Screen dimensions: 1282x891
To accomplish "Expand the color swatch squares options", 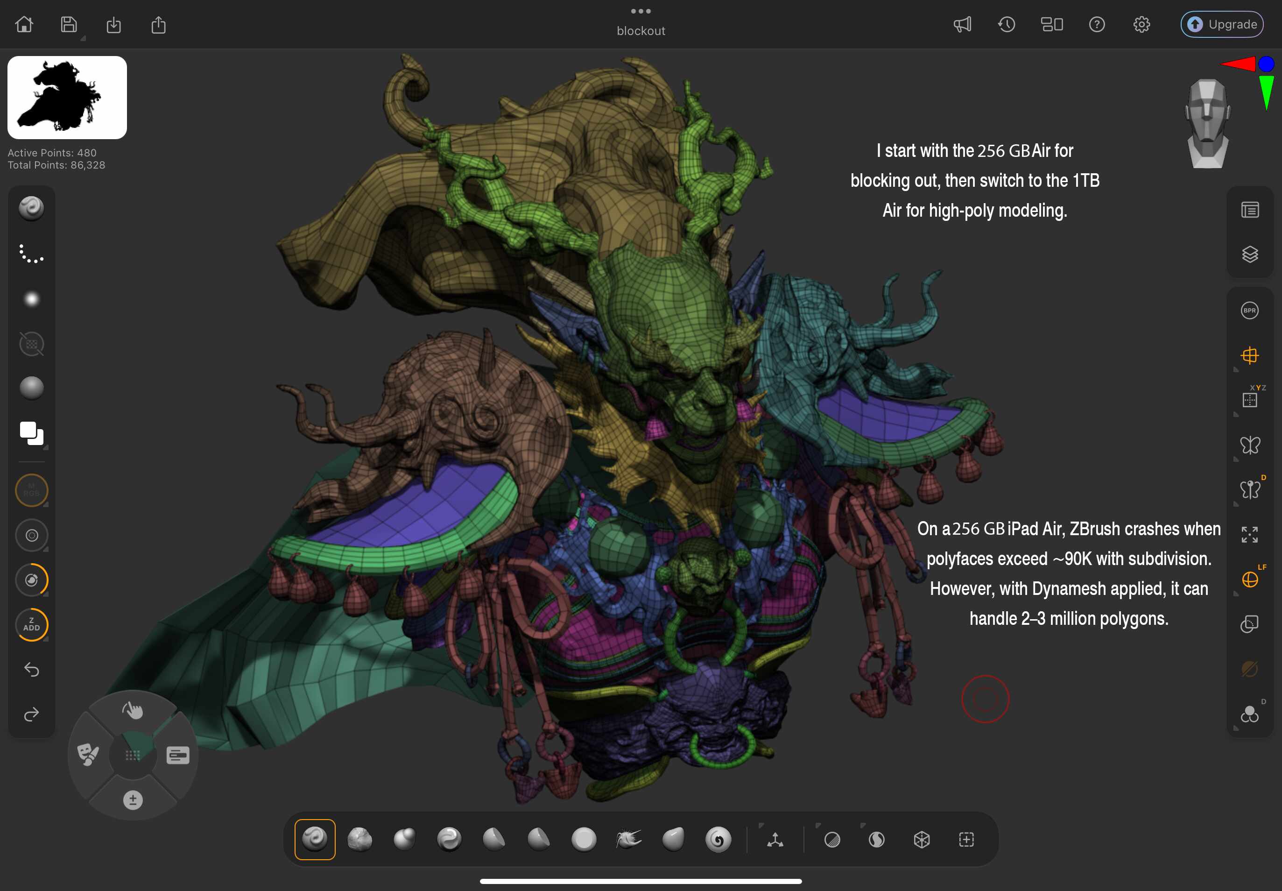I will pos(46,448).
